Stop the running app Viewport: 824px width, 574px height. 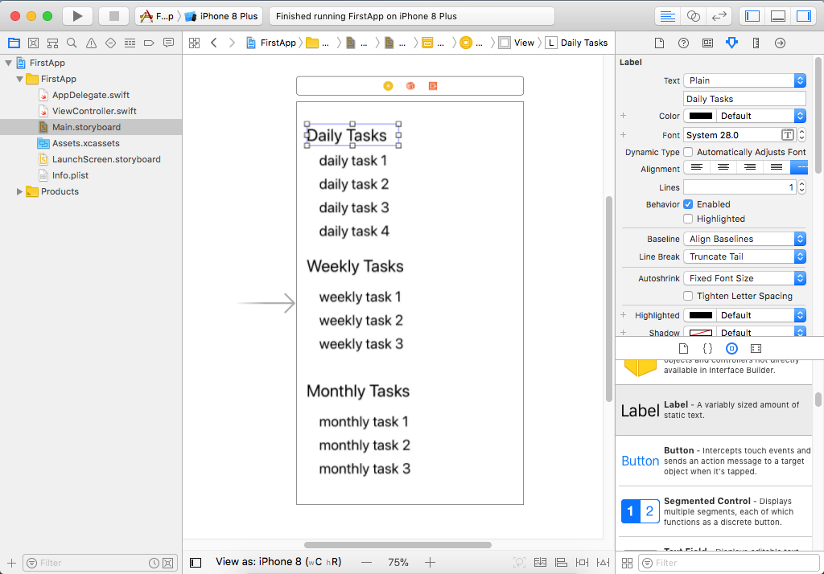(114, 16)
